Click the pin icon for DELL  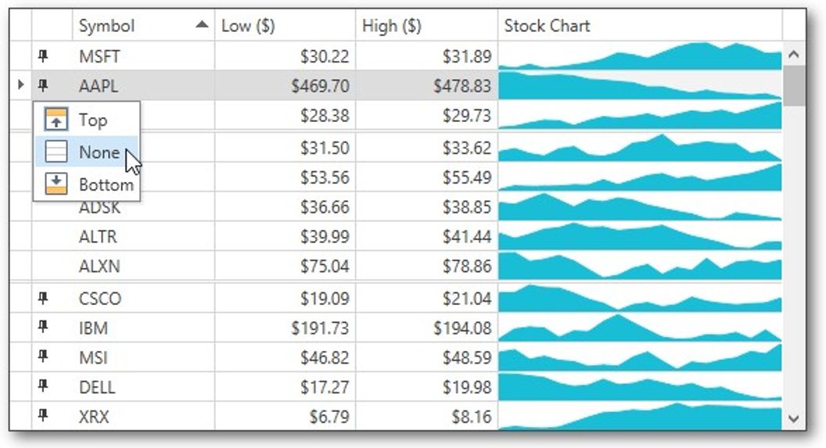point(44,387)
